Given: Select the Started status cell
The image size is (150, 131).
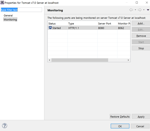Looking at the screenshot, I should 58,28.
